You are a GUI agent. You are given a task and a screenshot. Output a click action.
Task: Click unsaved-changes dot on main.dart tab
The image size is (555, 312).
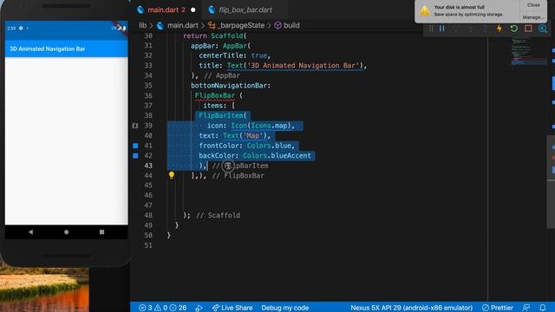click(193, 10)
